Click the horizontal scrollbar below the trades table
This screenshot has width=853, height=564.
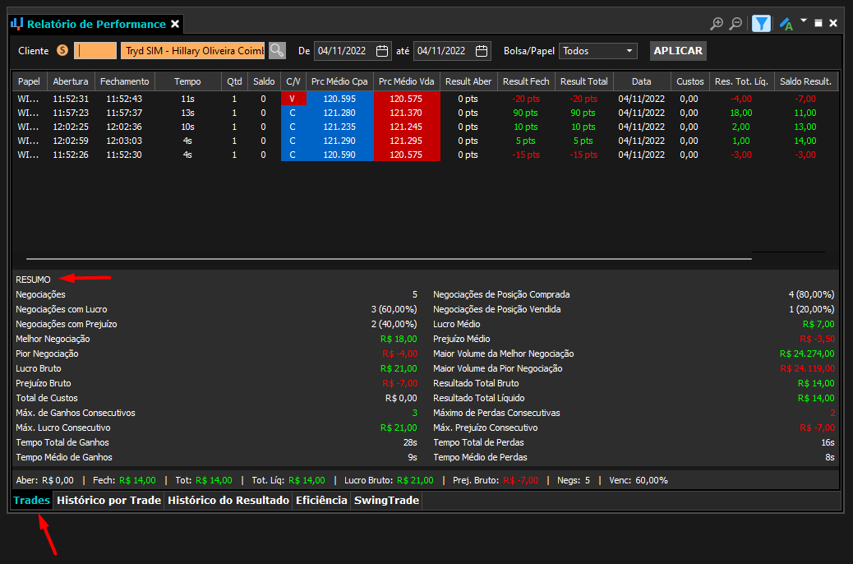[x=389, y=259]
